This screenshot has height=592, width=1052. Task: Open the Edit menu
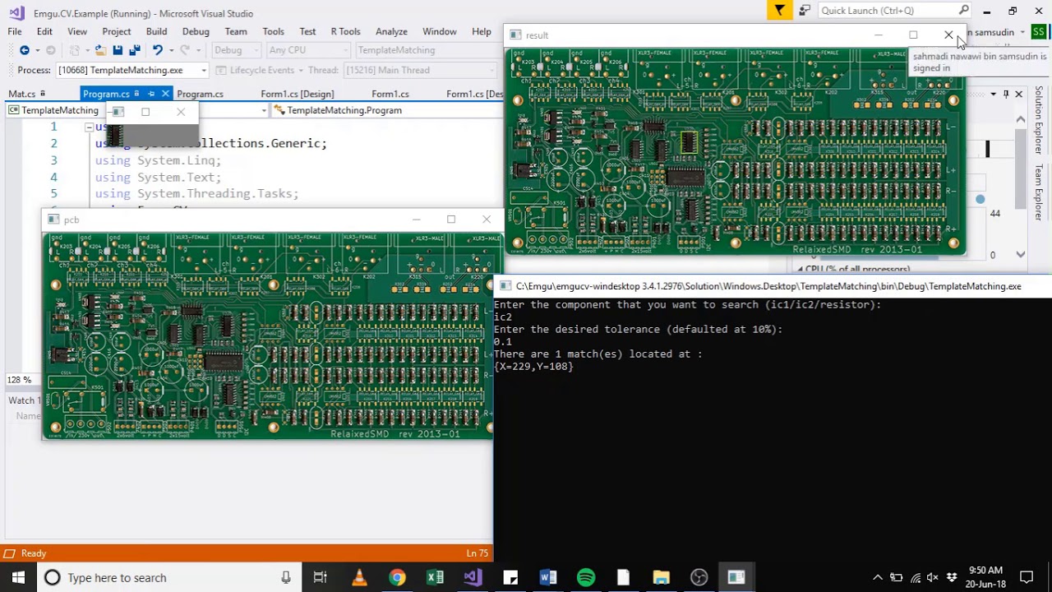44,31
